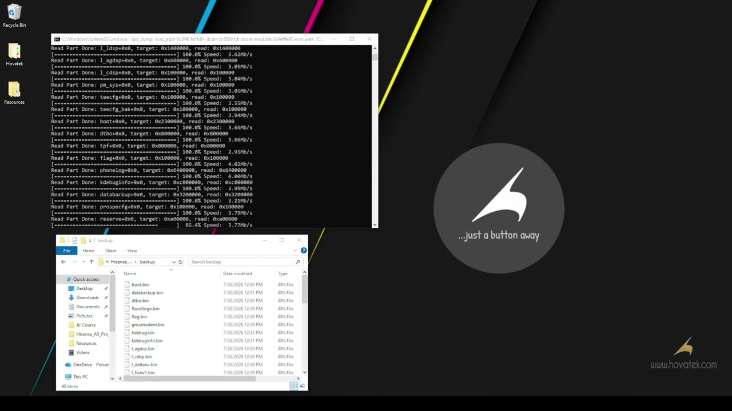Open the Home ribbon tab
Viewport: 732px width, 411px height.
click(x=88, y=251)
